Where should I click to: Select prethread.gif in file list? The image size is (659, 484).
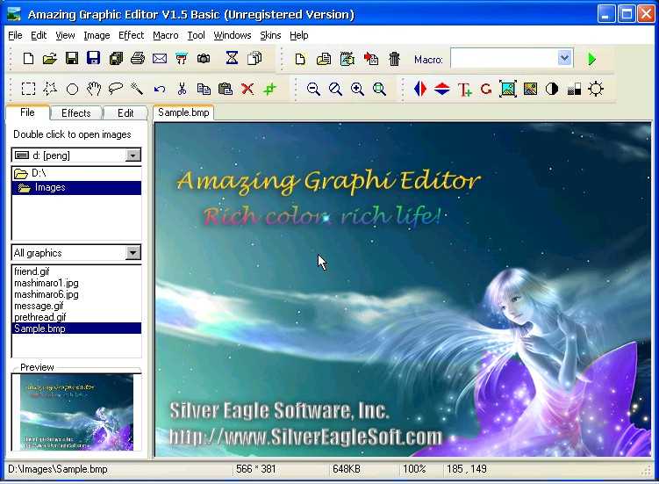[x=76, y=317]
